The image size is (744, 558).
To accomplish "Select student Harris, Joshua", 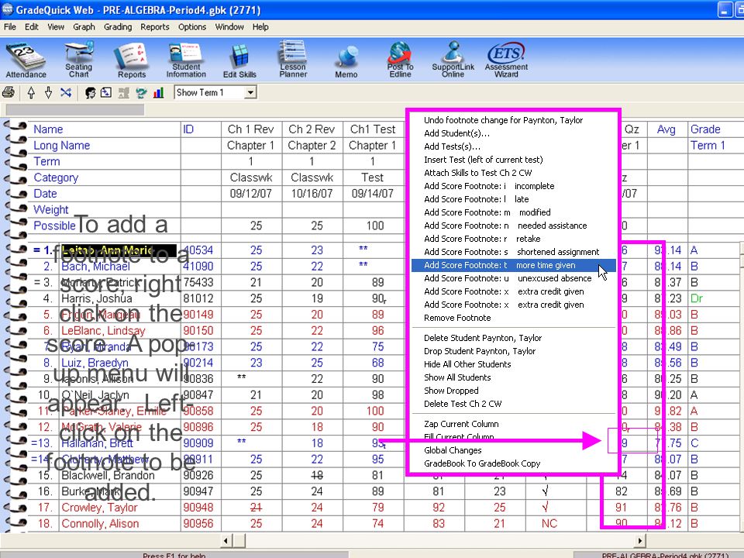I will pyautogui.click(x=97, y=298).
